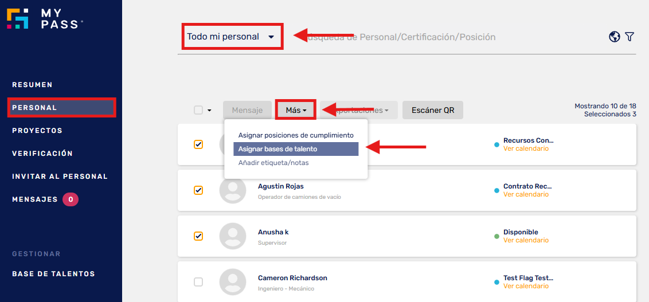Viewport: 649px width, 302px height.
Task: Expand Todo mi personal dropdown
Action: (x=230, y=37)
